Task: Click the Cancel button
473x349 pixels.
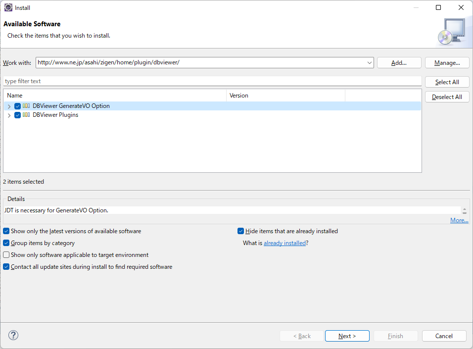Action: click(444, 336)
